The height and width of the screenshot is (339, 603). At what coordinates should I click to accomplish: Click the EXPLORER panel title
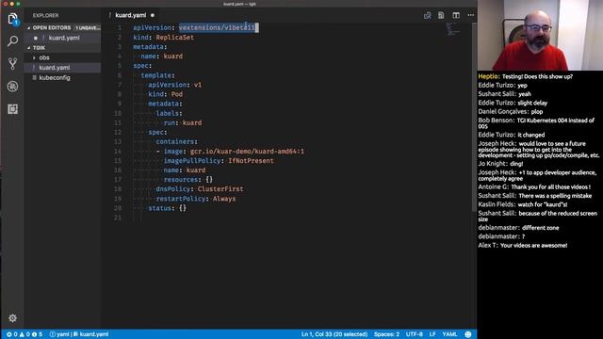coord(45,16)
